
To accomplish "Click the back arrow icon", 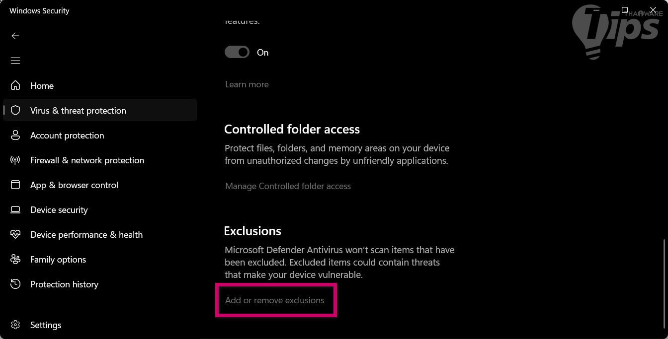I will (x=15, y=36).
